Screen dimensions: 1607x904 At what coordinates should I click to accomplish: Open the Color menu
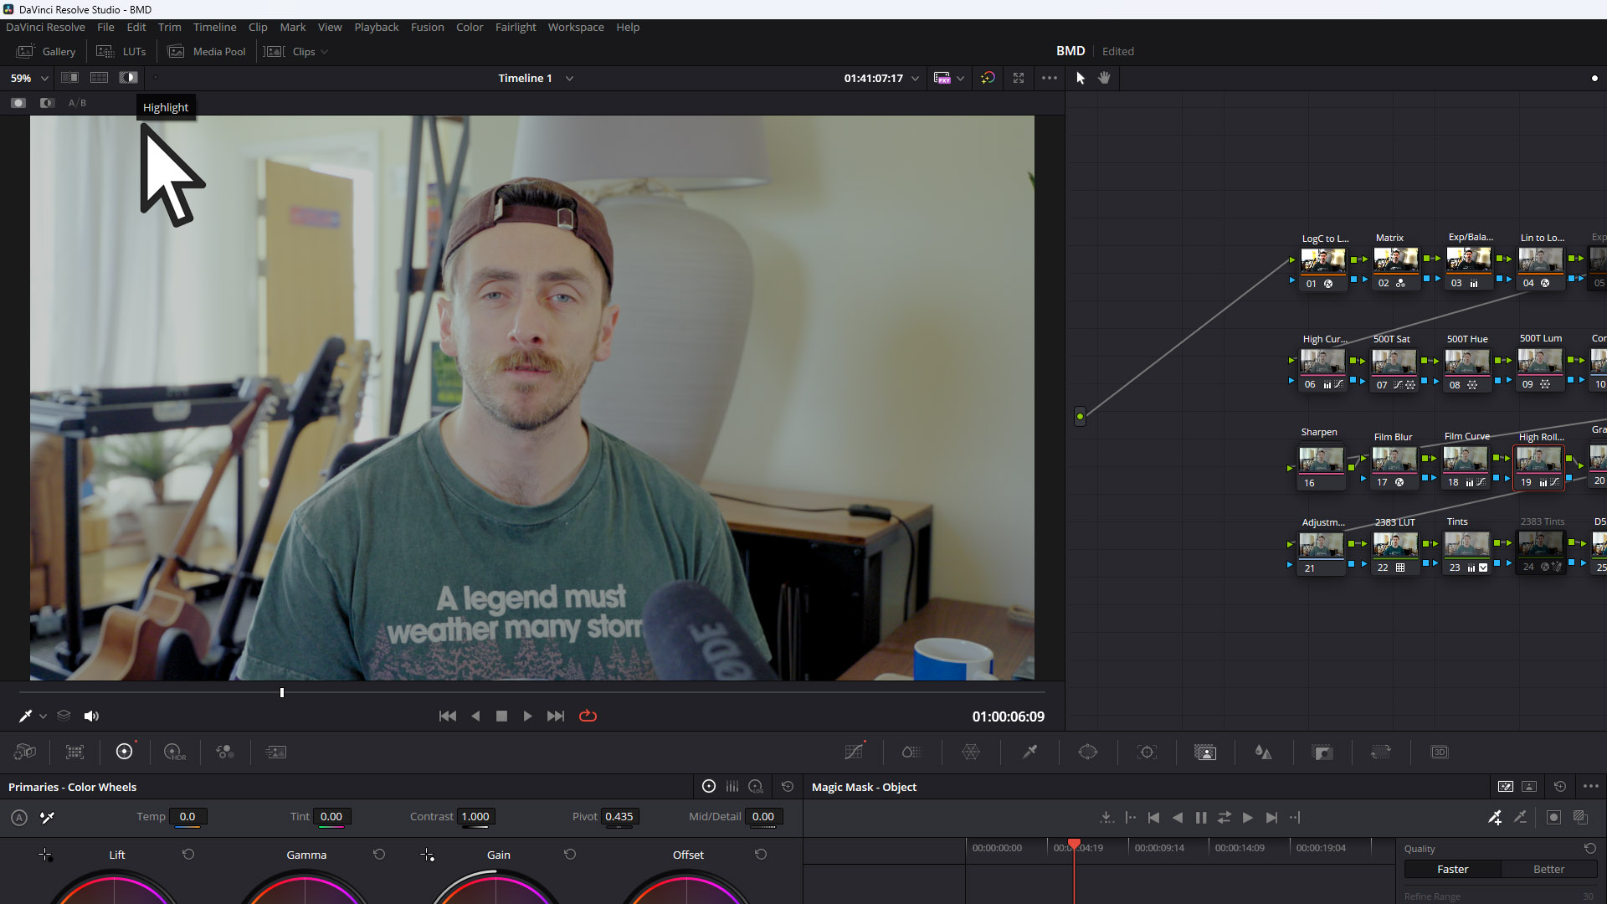[470, 27]
